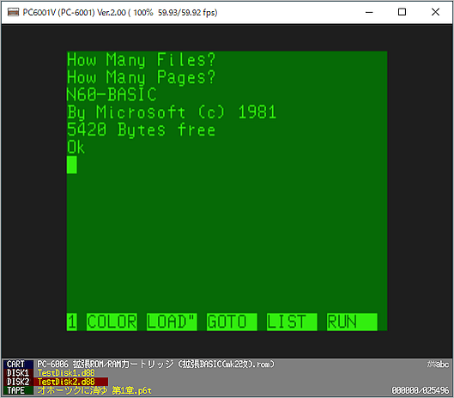
Task: Click the blinking cursor block below Ok
Action: [x=72, y=165]
